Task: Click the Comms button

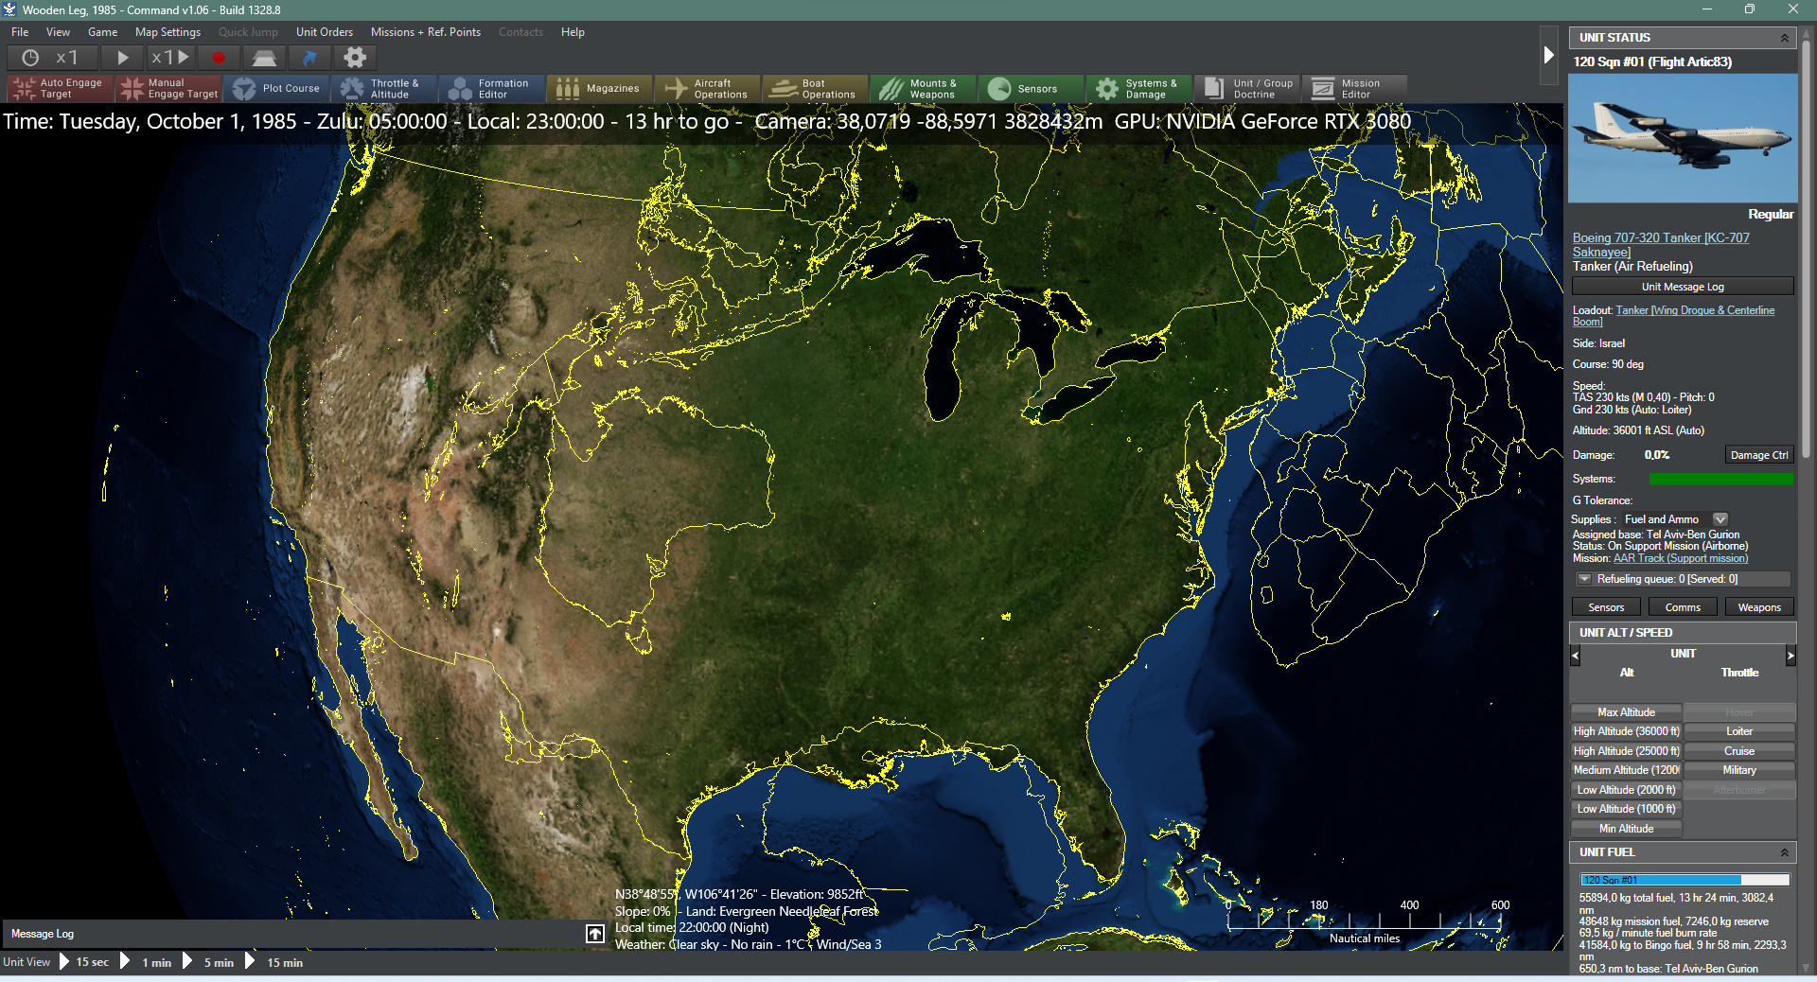Action: click(1683, 607)
